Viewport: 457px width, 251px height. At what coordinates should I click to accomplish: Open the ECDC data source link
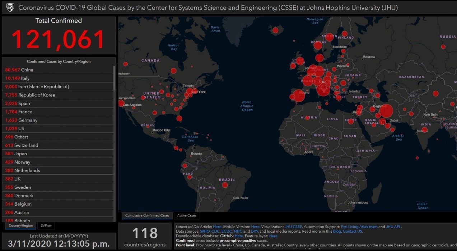click(227, 231)
